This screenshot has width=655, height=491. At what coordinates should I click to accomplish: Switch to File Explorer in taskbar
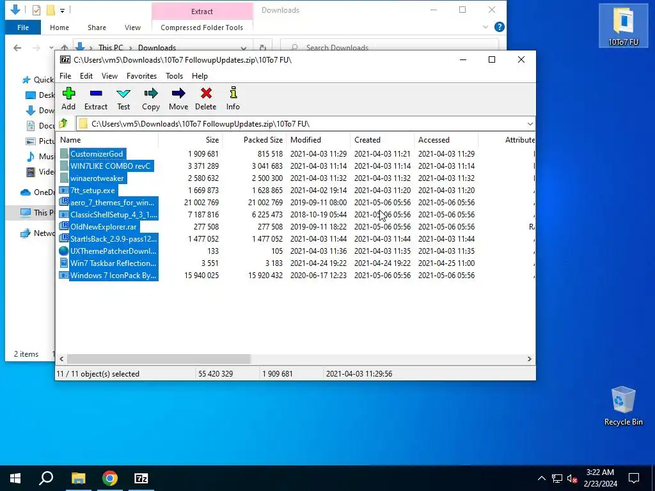[x=79, y=478]
